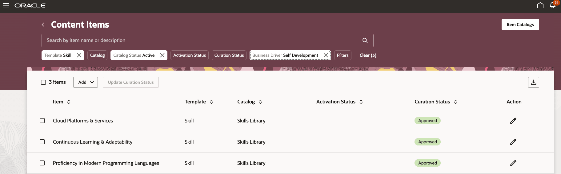The width and height of the screenshot is (561, 174).
Task: Click into the item search field
Action: click(x=200, y=41)
